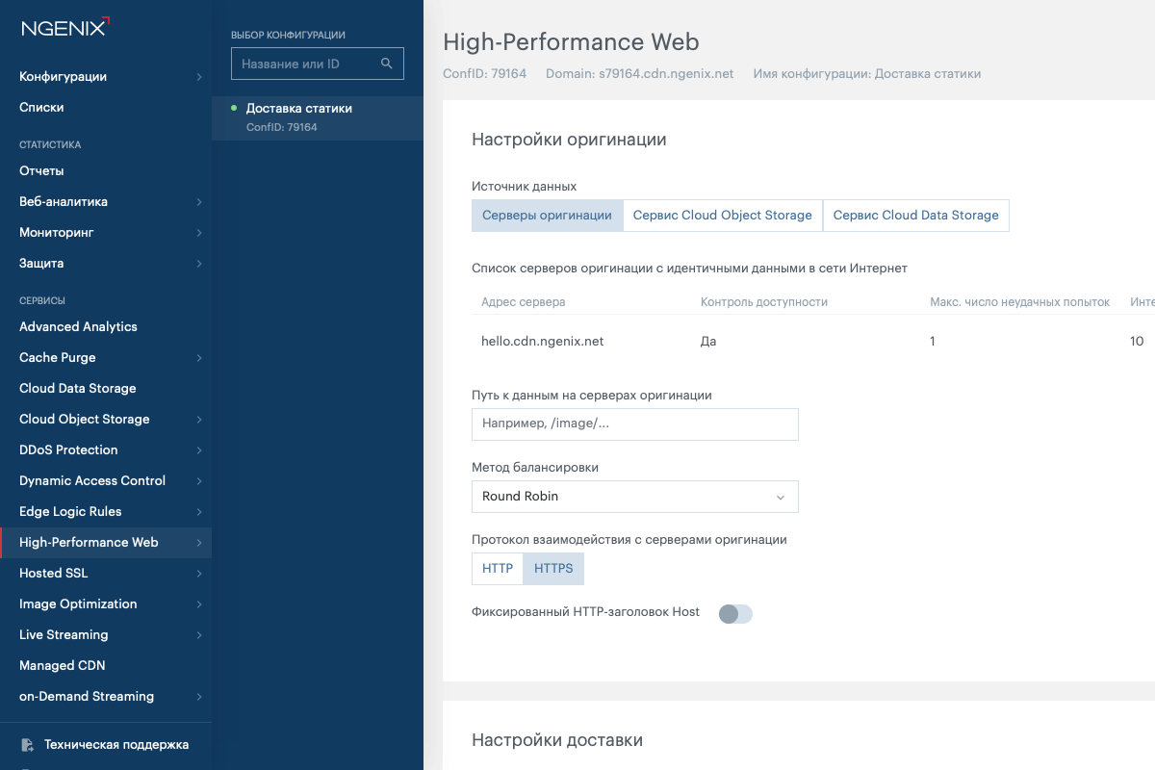Select the Доставка статики configuration
This screenshot has height=770, width=1155.
318,117
